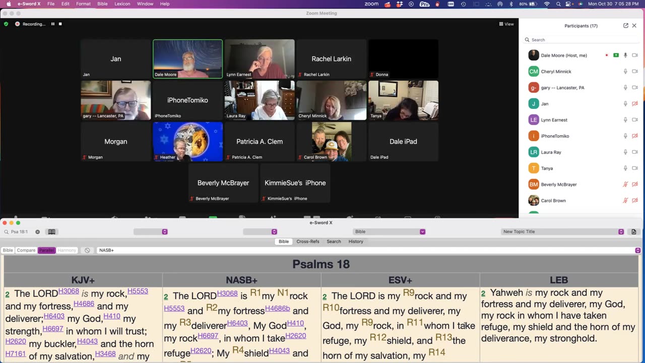Click gary -- Lancaster, PA microphone icon

[625, 88]
